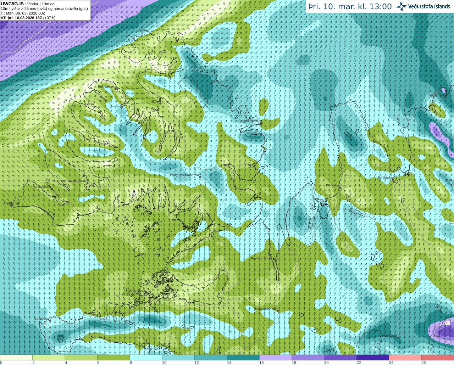Select the Æðey station label

click(156, 101)
